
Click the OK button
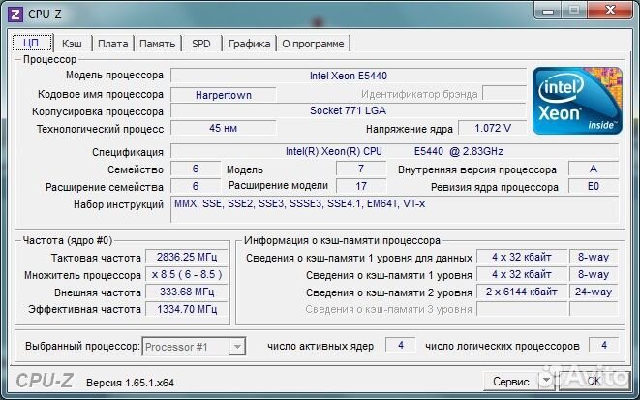(x=593, y=381)
